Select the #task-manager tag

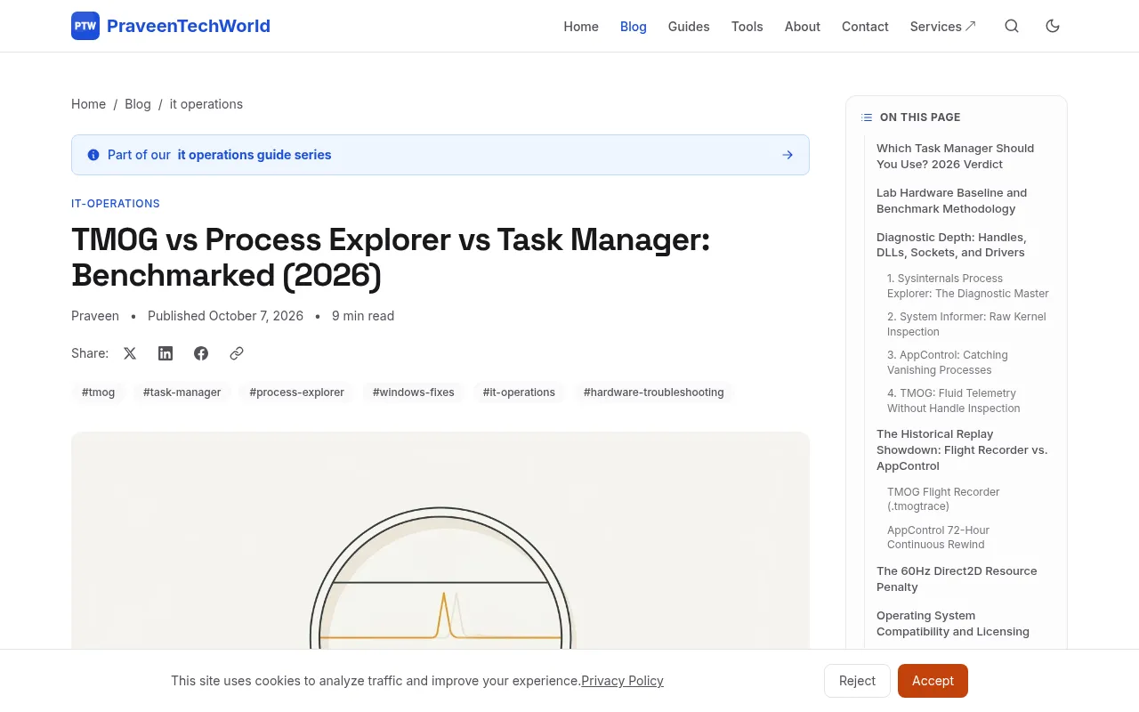(182, 392)
